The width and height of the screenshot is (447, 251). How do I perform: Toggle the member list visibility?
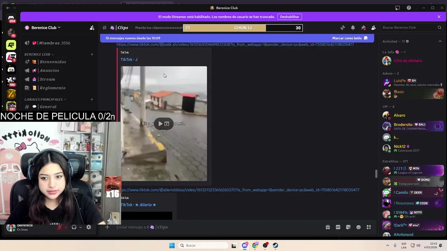pos(373,28)
